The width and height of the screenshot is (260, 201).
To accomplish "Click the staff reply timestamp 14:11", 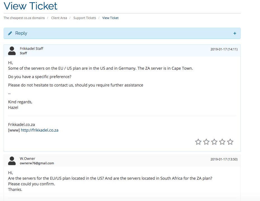I will pos(224,49).
